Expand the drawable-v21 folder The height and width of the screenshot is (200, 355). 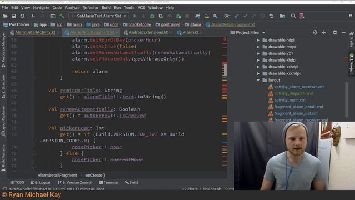point(258,53)
